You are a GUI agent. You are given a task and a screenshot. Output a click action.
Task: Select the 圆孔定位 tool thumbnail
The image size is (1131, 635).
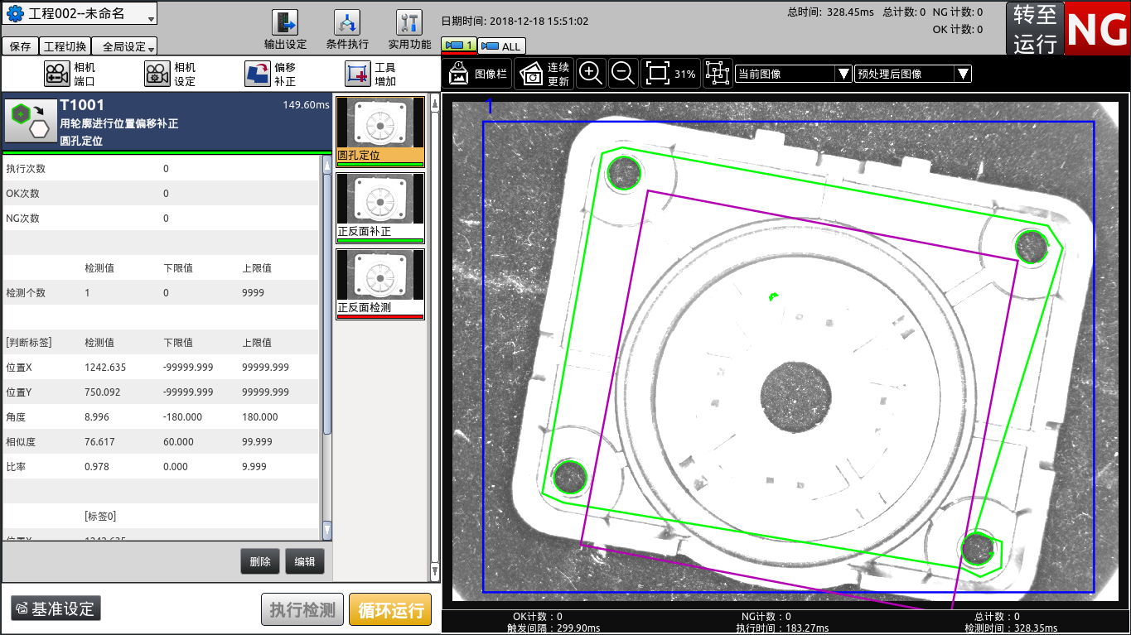(380, 132)
